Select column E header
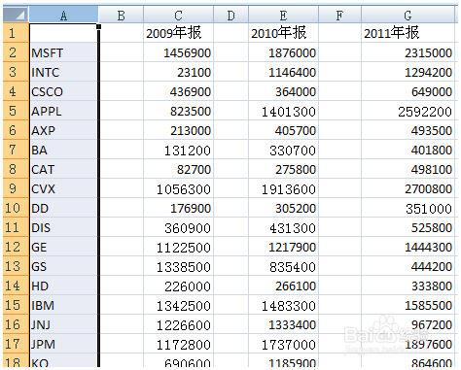 (x=283, y=15)
